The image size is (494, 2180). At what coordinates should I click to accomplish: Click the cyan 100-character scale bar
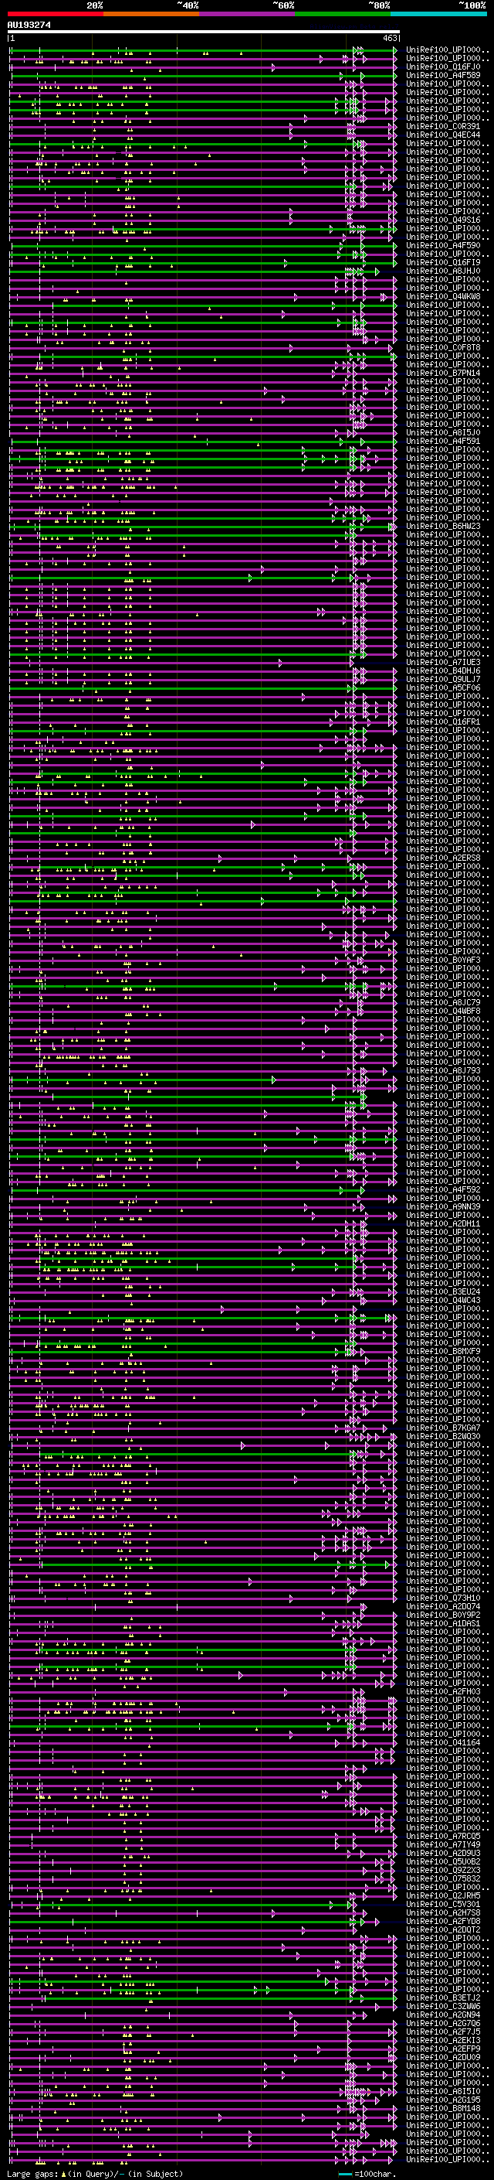[345, 2174]
